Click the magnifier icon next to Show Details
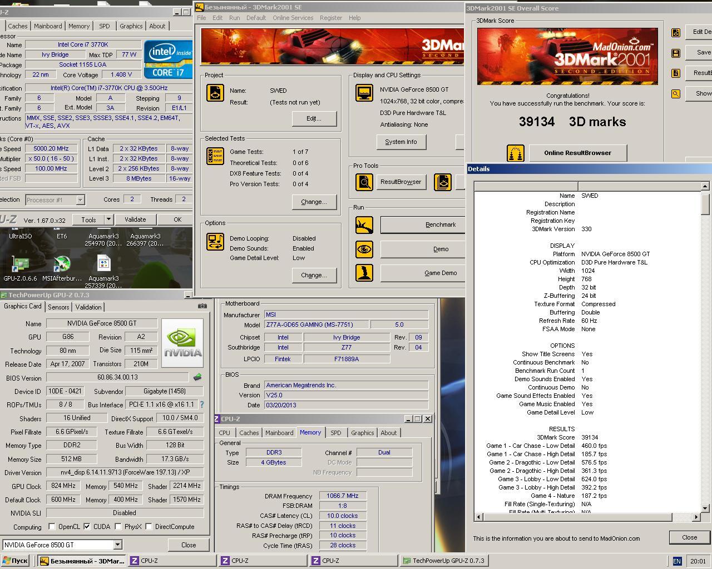 click(x=676, y=94)
